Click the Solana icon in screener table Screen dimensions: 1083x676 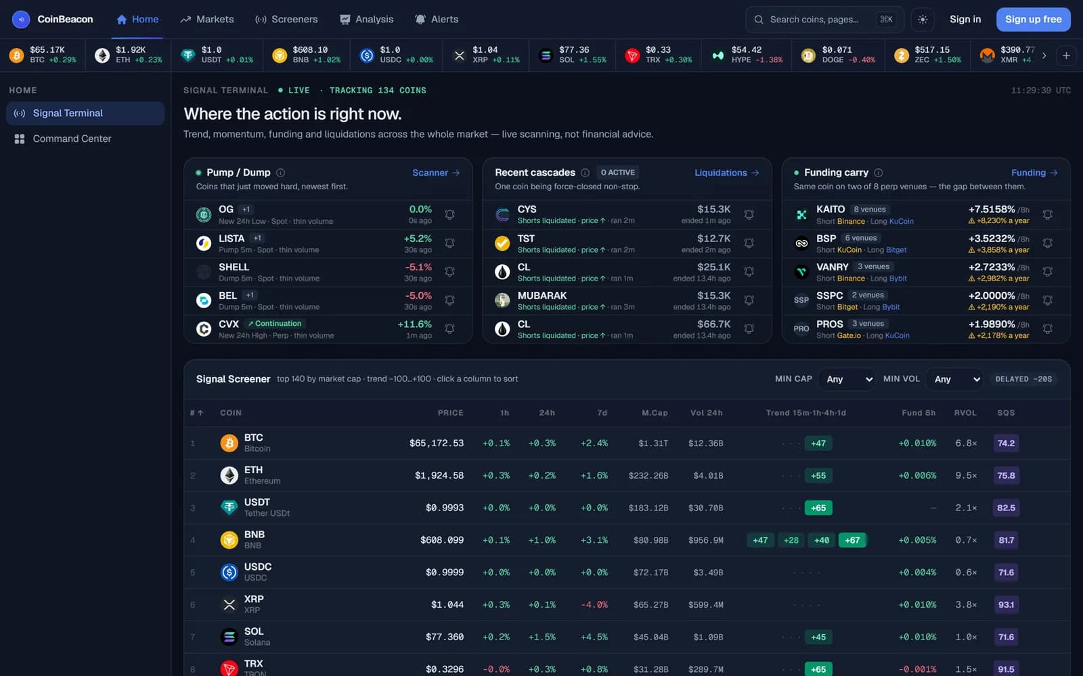coord(229,637)
